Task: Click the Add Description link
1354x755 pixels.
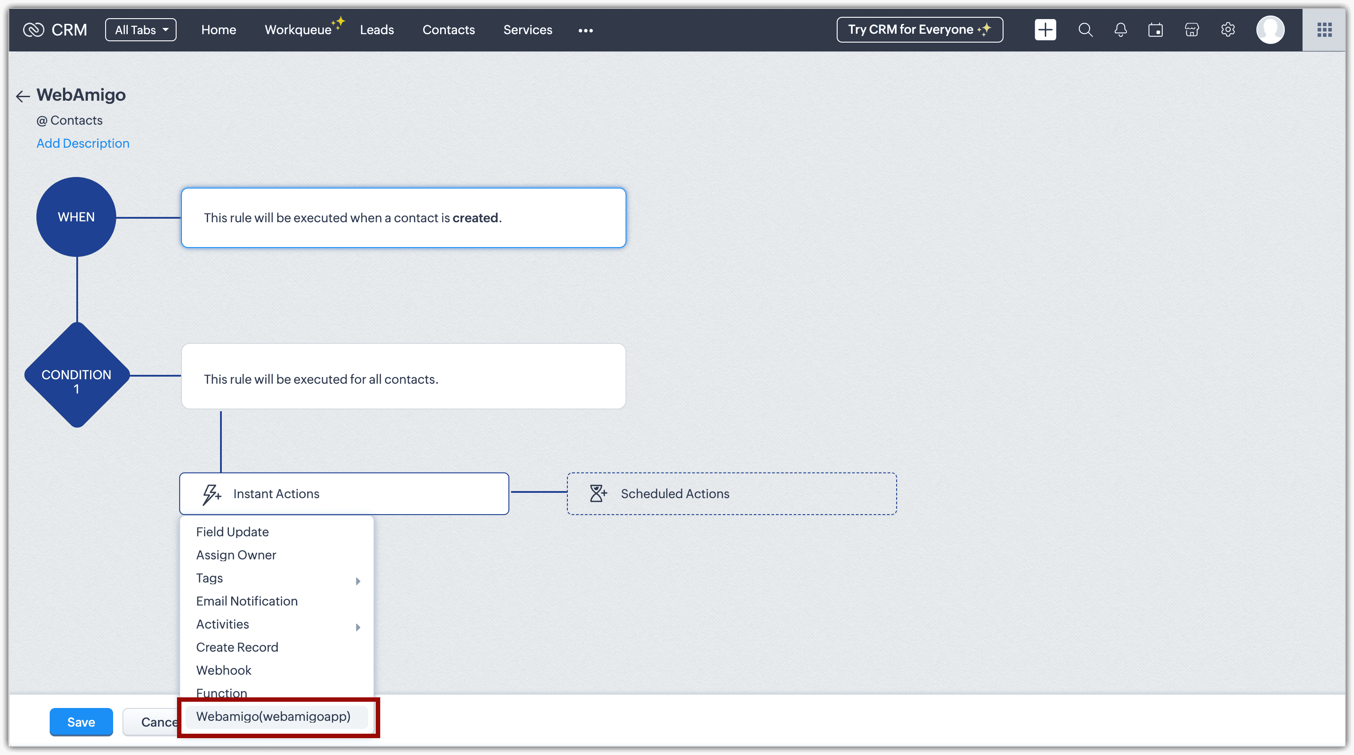Action: click(x=83, y=143)
